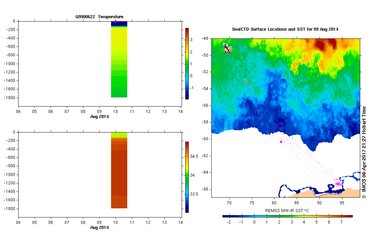
Task: Click the small Heard Island marker on map
Action: click(245, 81)
